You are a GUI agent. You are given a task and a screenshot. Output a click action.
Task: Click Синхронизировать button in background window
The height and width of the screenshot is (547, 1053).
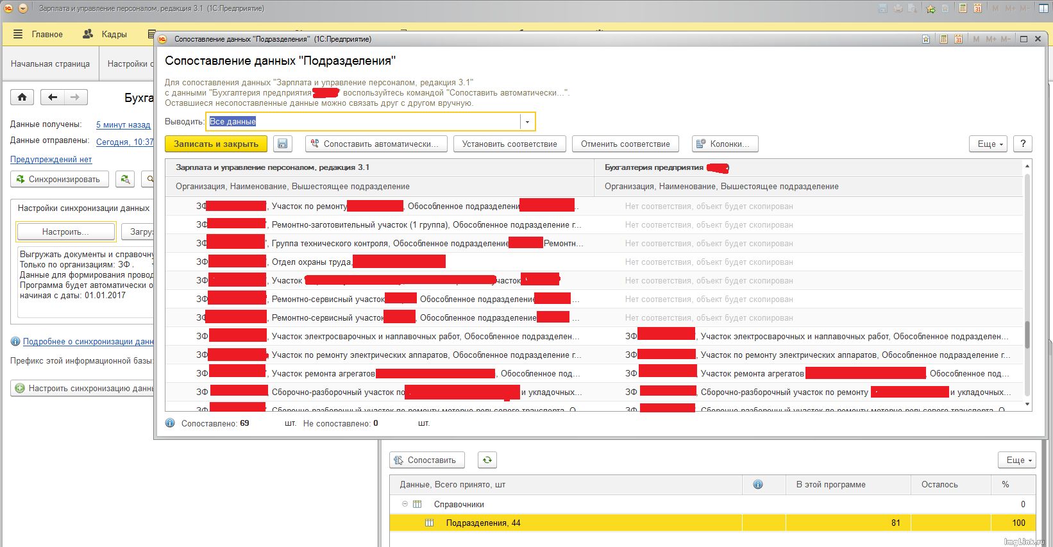pos(59,180)
